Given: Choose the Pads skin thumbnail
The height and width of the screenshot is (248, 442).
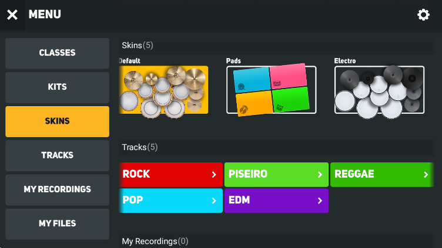Looking at the screenshot, I should coord(271,90).
